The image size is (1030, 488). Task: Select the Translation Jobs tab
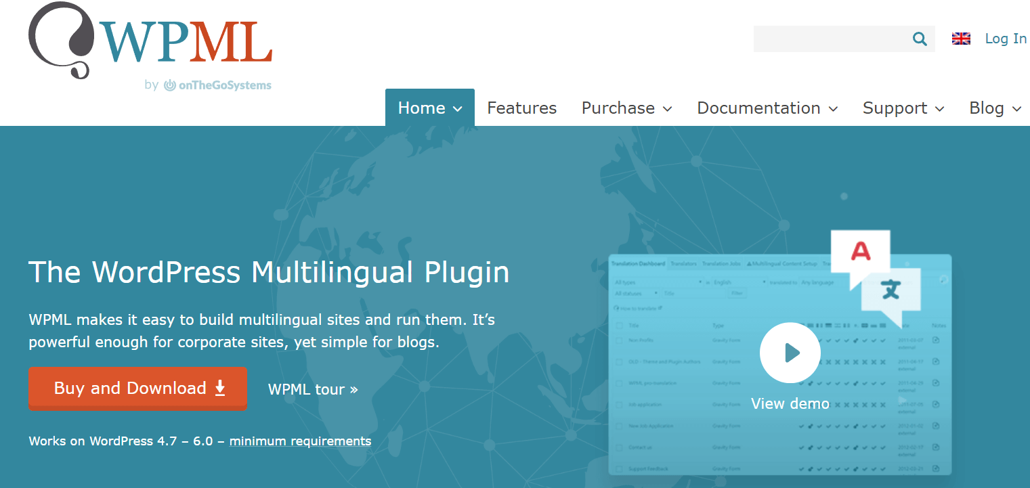[x=721, y=264]
